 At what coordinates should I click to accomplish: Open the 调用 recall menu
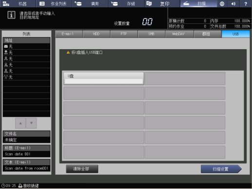point(90,3)
